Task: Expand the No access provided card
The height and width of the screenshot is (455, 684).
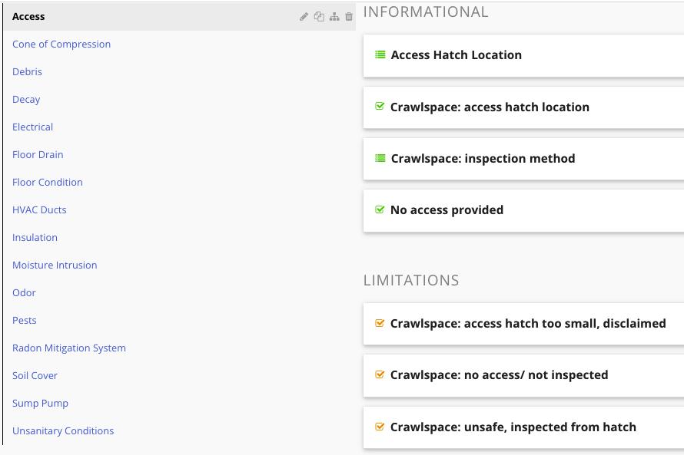Action: pos(523,211)
